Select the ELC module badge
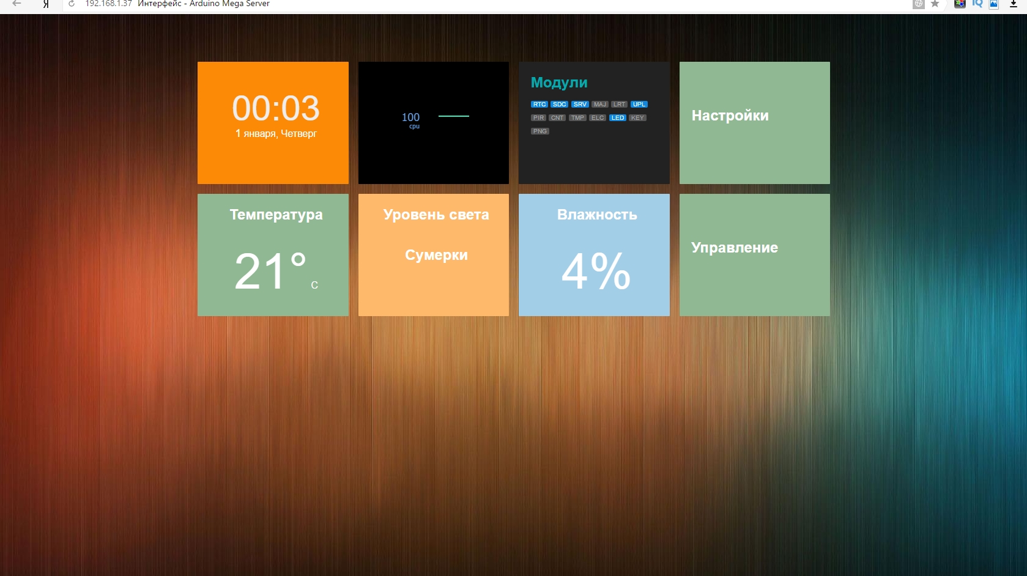Viewport: 1027px width, 576px height. 598,118
